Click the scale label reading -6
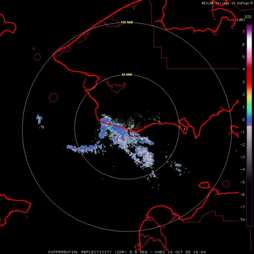Screen dimensions: 254x254 point(242,194)
